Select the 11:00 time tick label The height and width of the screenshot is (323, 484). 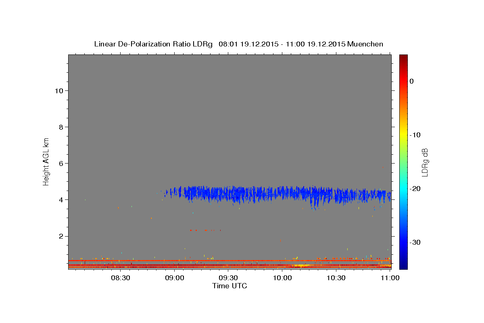click(390, 278)
